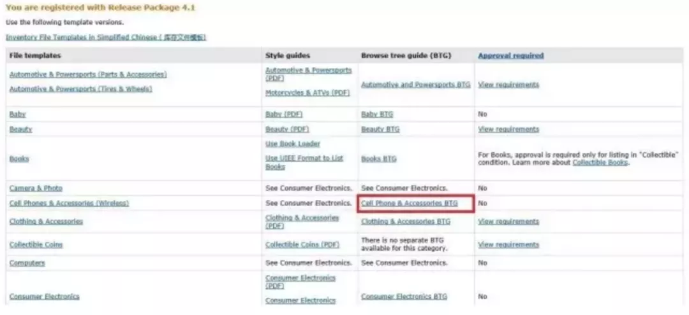The height and width of the screenshot is (315, 689).
Task: Open Inventory File Templates in Simplified Chinese link
Action: coord(105,38)
